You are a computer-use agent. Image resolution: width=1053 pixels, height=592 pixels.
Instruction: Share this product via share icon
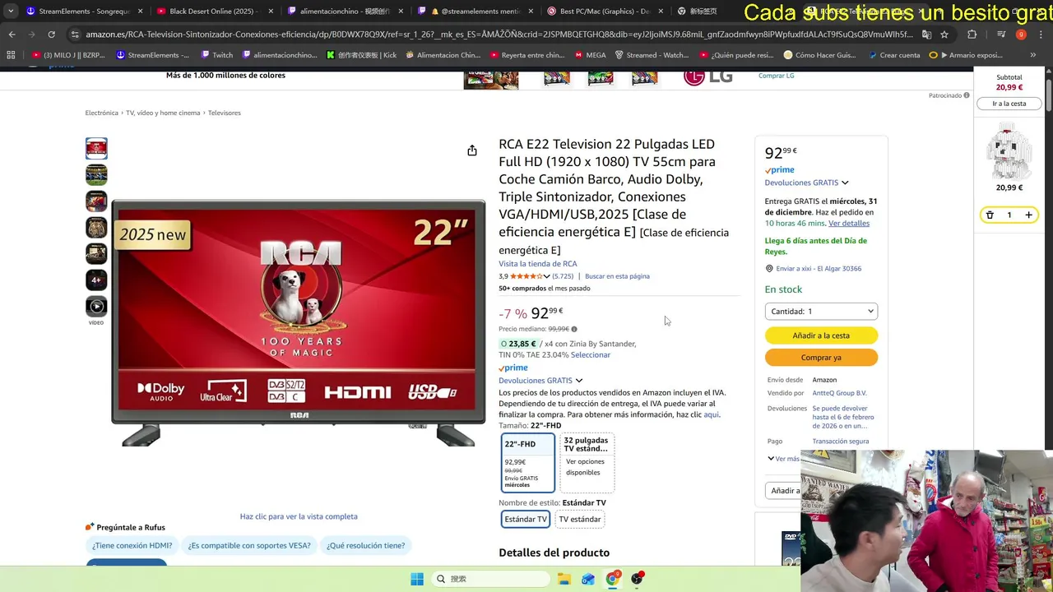(472, 150)
